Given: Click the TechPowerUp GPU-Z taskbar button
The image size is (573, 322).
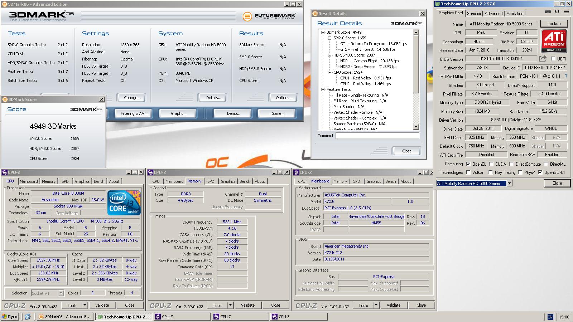Looking at the screenshot, I should click(x=124, y=317).
